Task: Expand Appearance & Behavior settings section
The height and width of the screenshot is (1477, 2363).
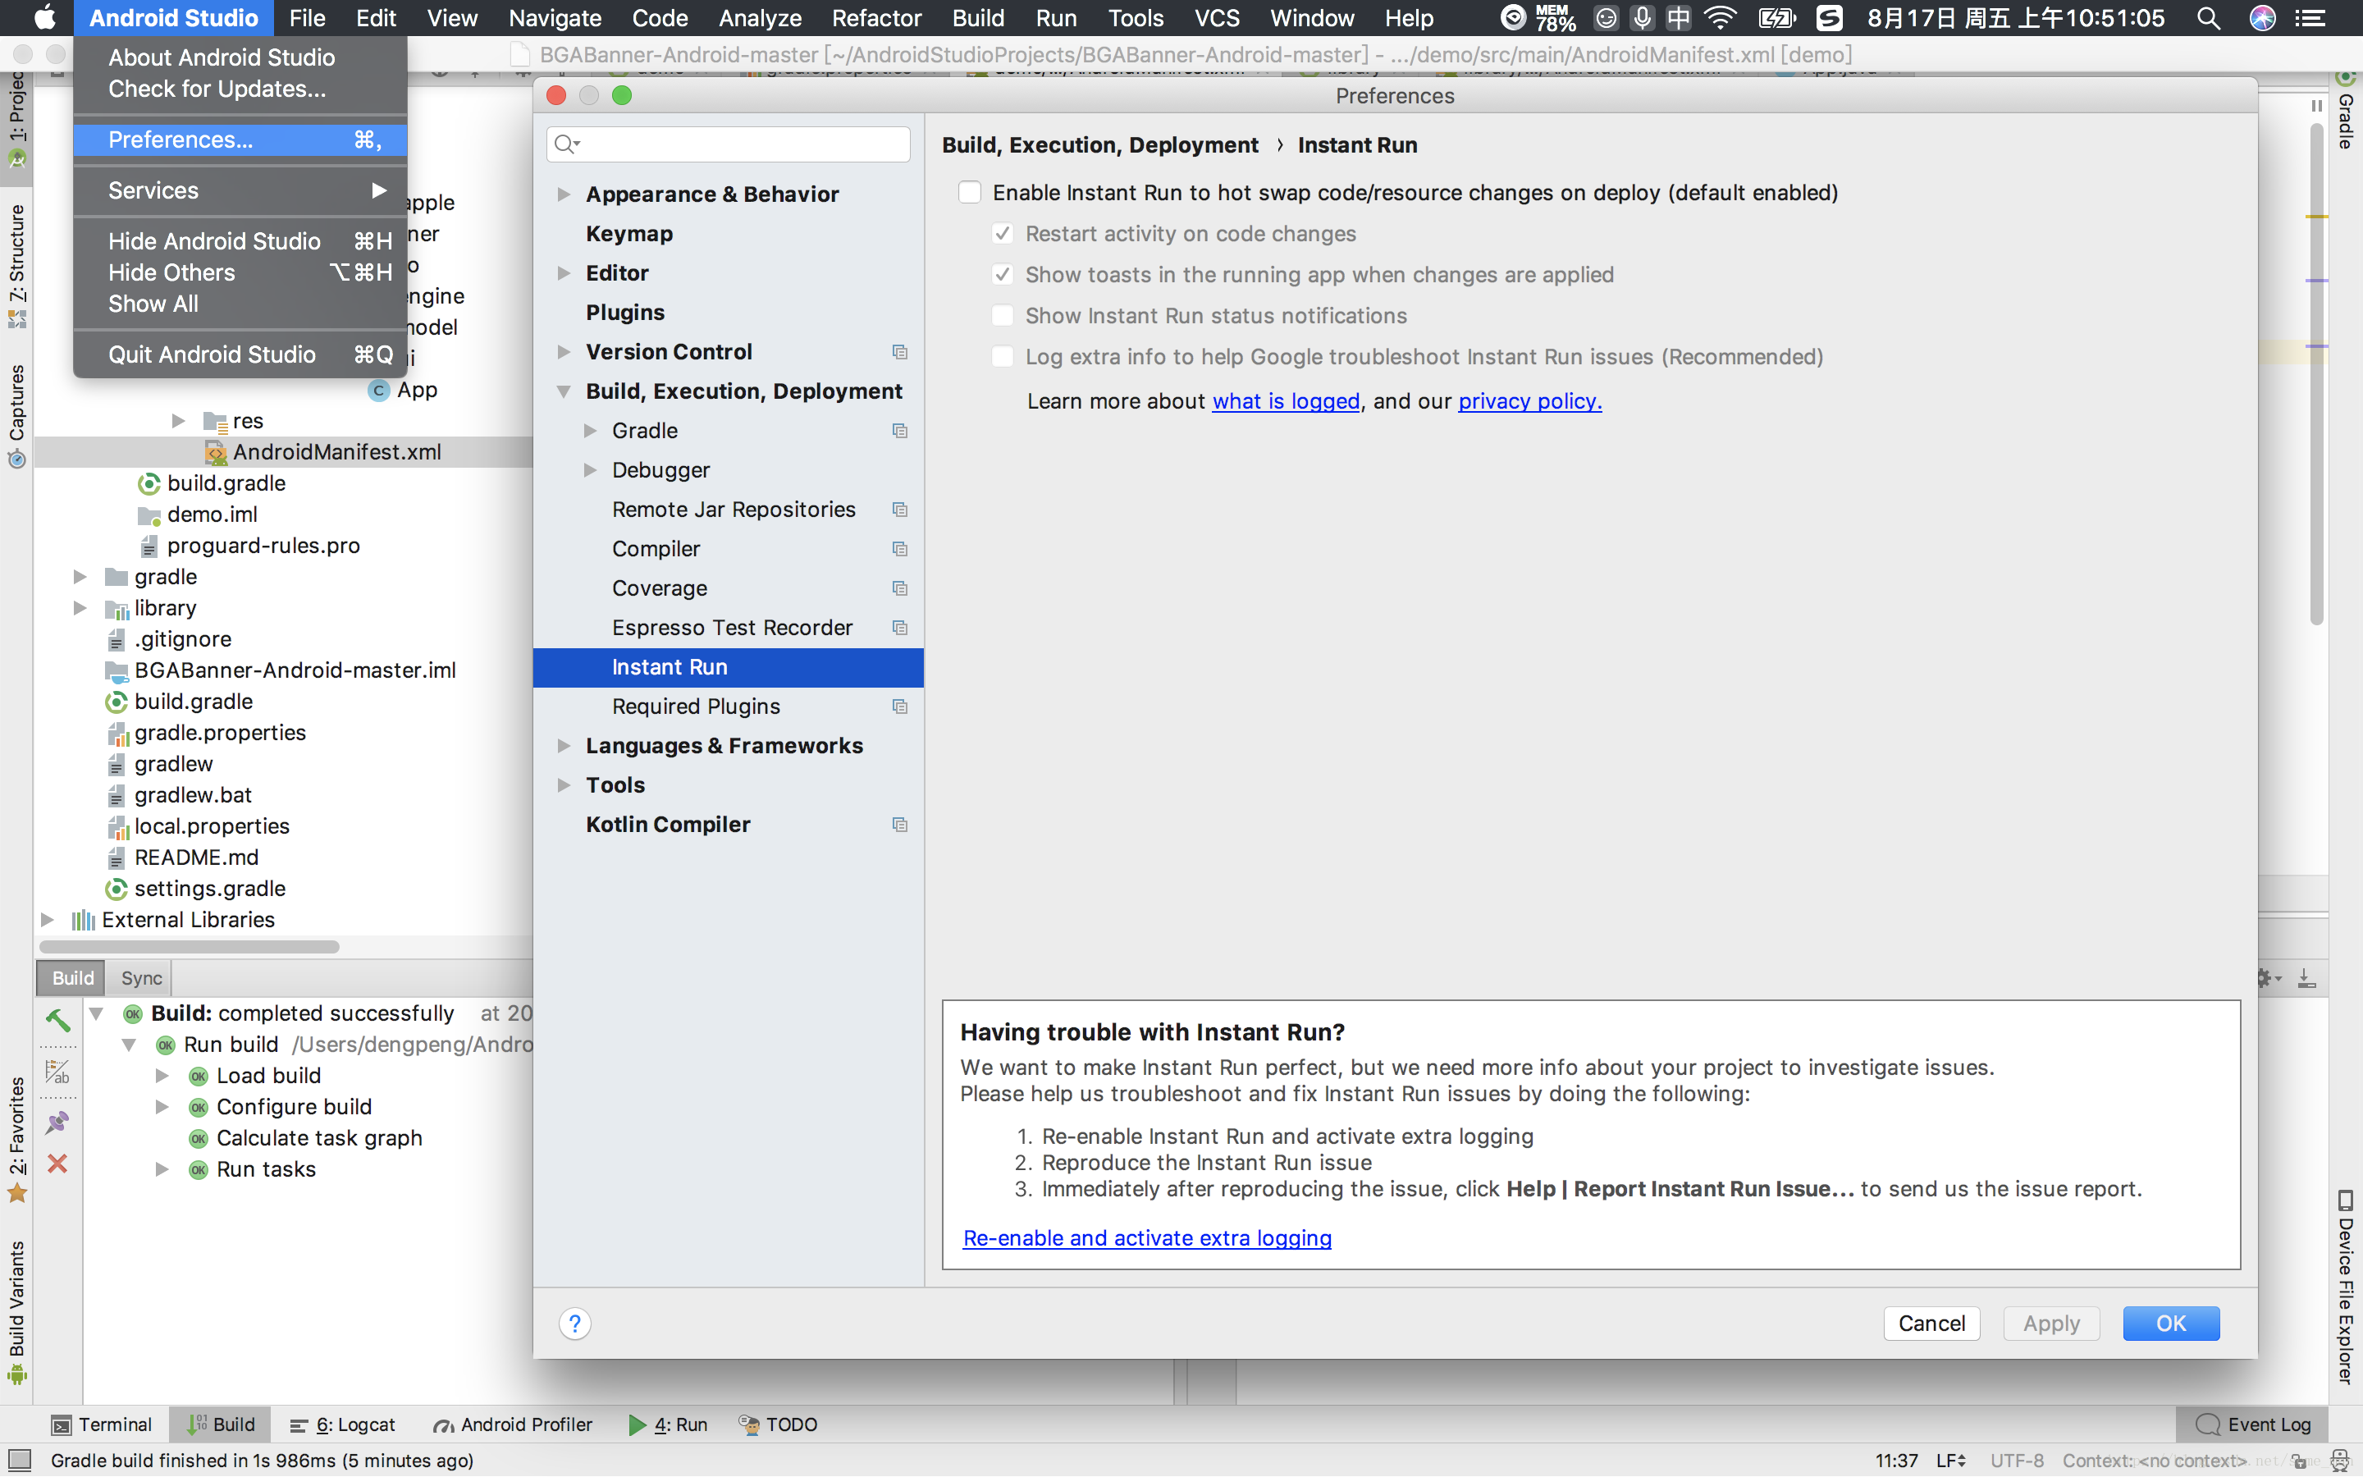Action: (x=564, y=194)
